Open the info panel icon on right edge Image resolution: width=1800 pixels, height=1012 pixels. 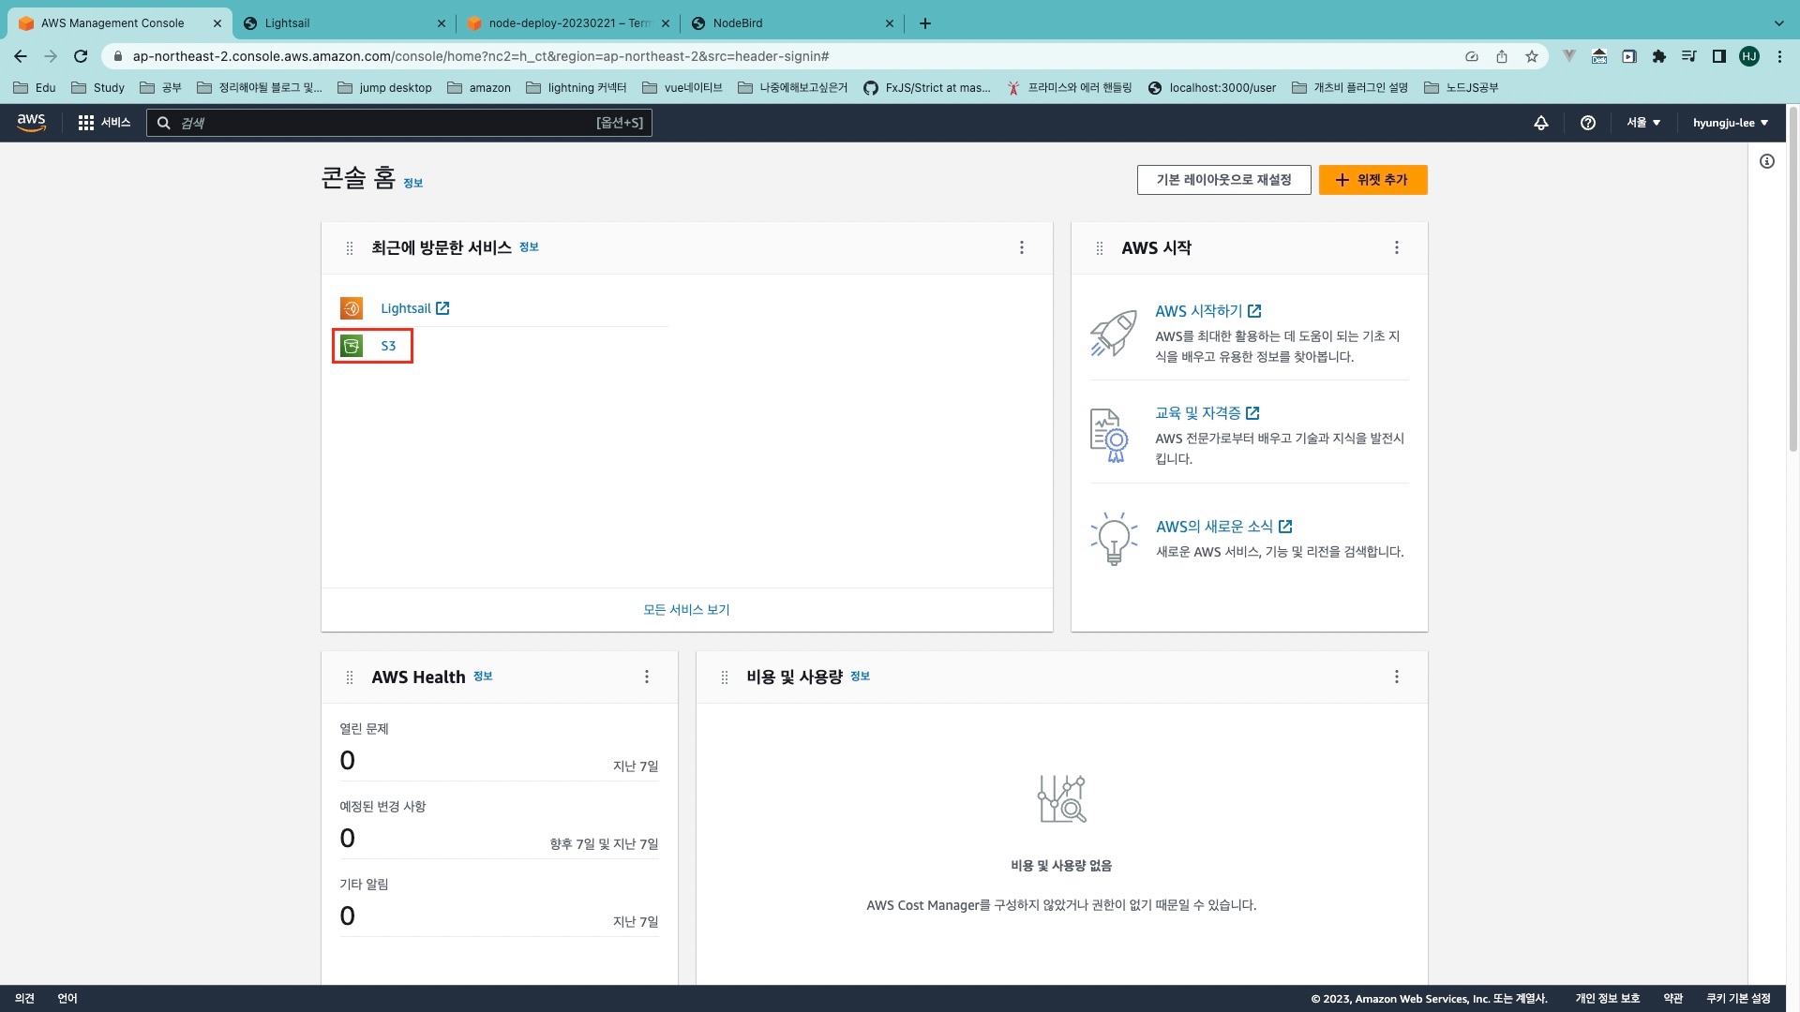(1767, 161)
